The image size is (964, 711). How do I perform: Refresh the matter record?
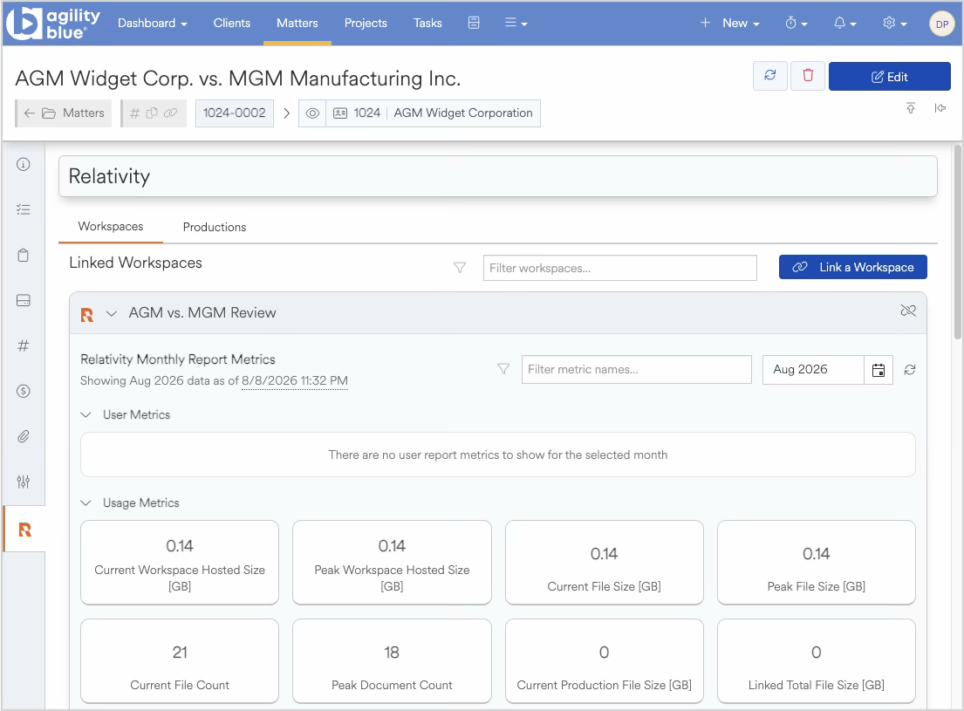[769, 76]
